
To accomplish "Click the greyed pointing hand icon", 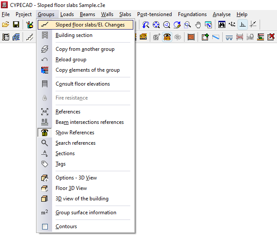I will point(250,37).
